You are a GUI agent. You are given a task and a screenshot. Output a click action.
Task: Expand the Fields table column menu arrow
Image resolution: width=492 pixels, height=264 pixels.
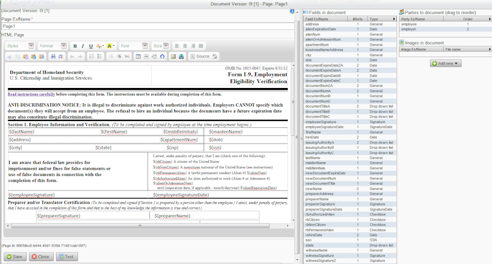pyautogui.click(x=394, y=19)
